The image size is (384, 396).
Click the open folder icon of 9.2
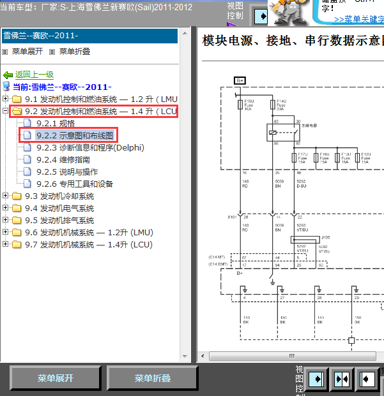click(17, 111)
